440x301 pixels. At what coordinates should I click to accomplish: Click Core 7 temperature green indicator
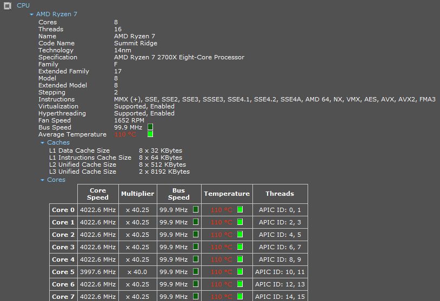click(240, 296)
